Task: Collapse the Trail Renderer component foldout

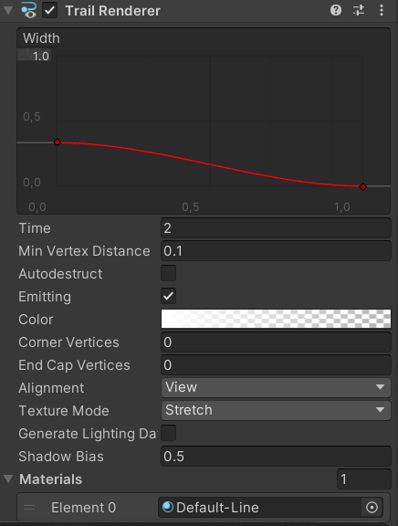Action: [x=8, y=10]
